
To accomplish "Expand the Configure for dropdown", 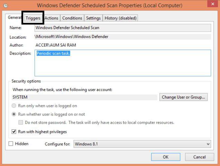I will coord(142,144).
